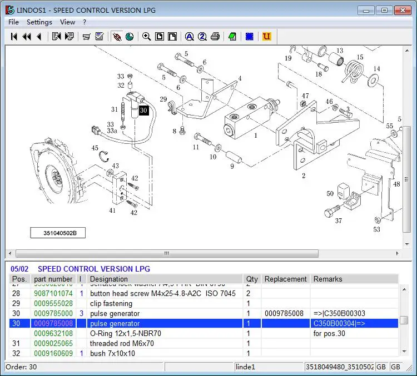This screenshot has width=417, height=376.
Task: Click the double-arrow rewind icon
Action: [x=26, y=37]
